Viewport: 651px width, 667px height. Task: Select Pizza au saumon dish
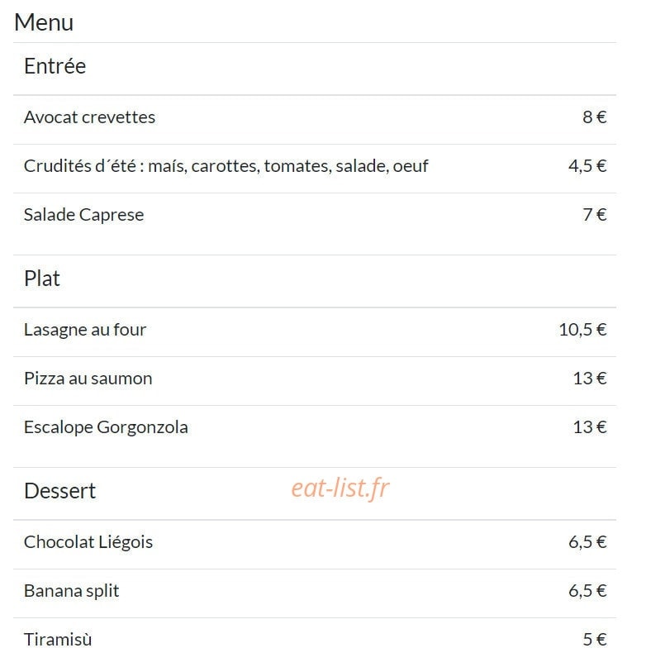88,379
